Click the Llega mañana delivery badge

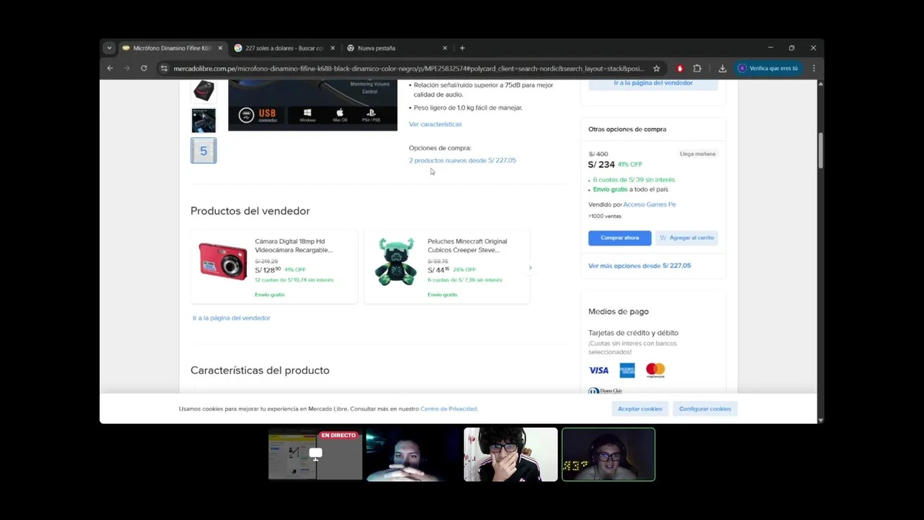click(x=697, y=154)
